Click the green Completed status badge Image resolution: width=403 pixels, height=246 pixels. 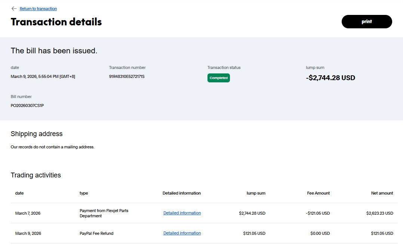(x=218, y=78)
